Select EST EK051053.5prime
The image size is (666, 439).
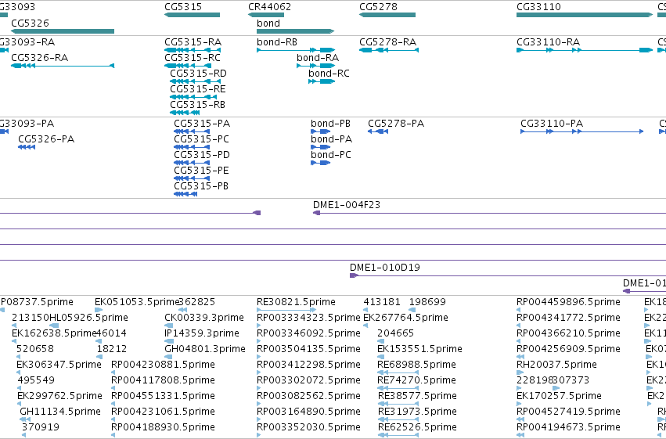tap(97, 311)
